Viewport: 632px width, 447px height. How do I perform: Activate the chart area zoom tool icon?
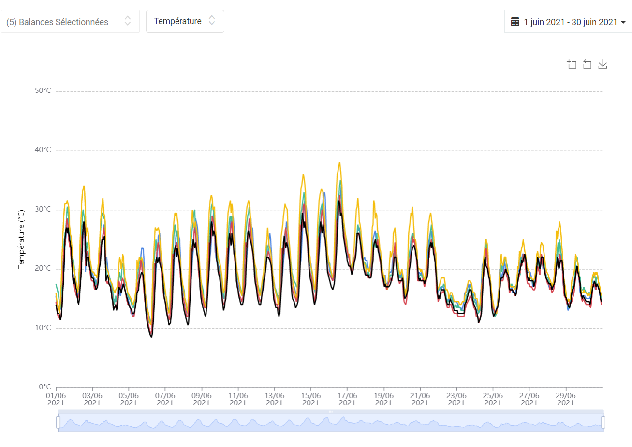pyautogui.click(x=572, y=64)
